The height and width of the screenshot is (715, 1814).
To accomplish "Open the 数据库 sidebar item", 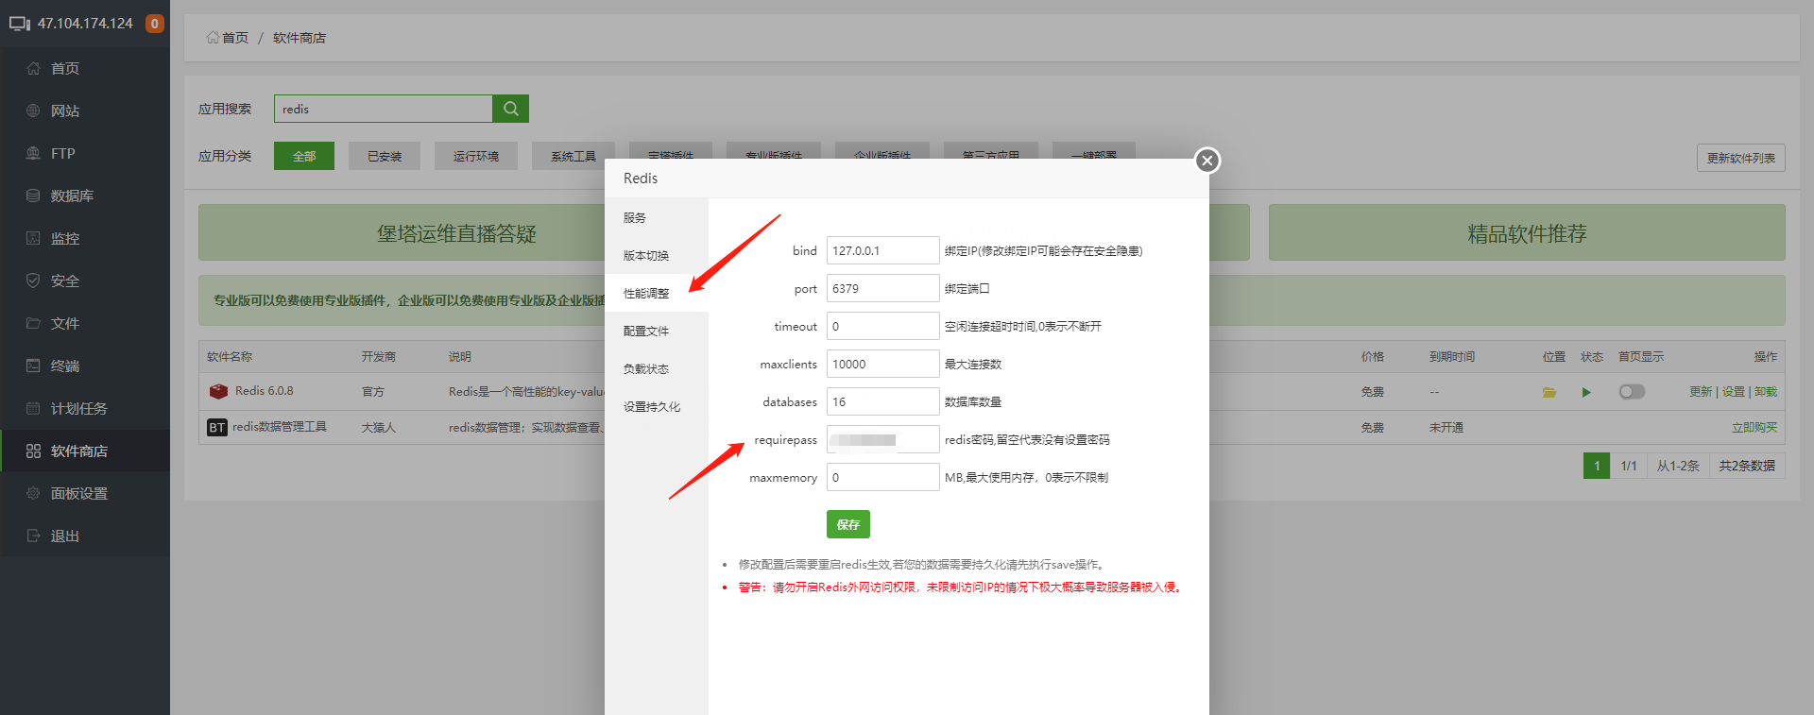I will pos(72,196).
